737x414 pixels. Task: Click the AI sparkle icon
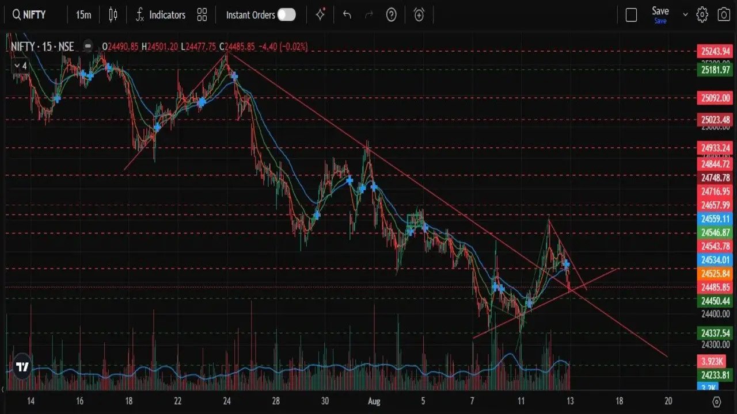coord(321,15)
